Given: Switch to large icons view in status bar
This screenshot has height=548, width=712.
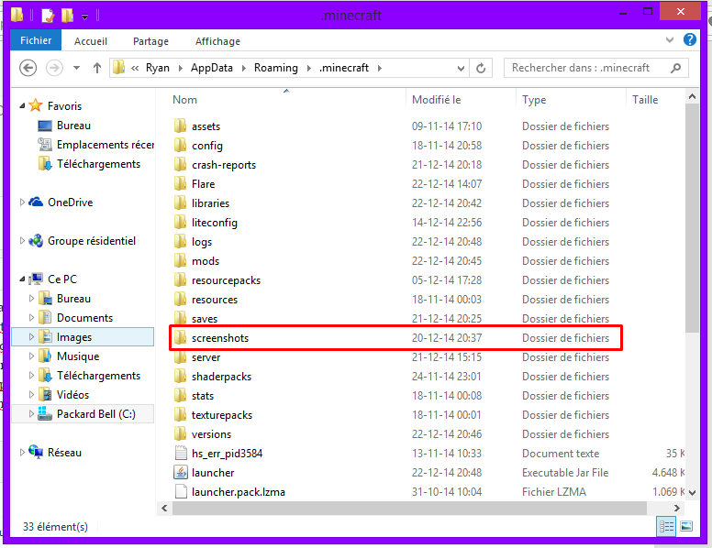Looking at the screenshot, I should pos(686,526).
